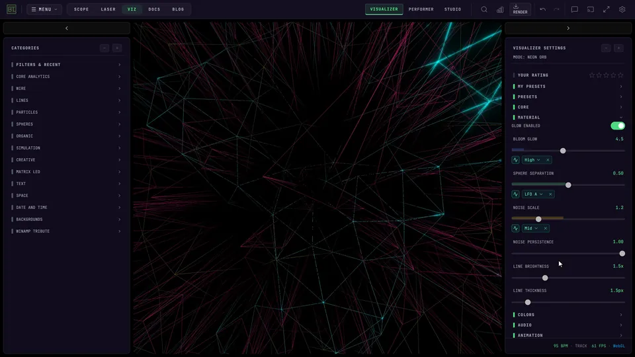
Task: Expand all categories with plus button
Action: pos(117,48)
